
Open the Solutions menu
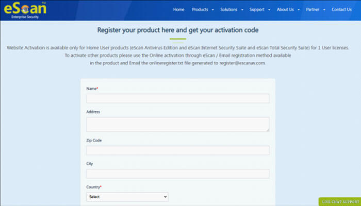(x=228, y=9)
